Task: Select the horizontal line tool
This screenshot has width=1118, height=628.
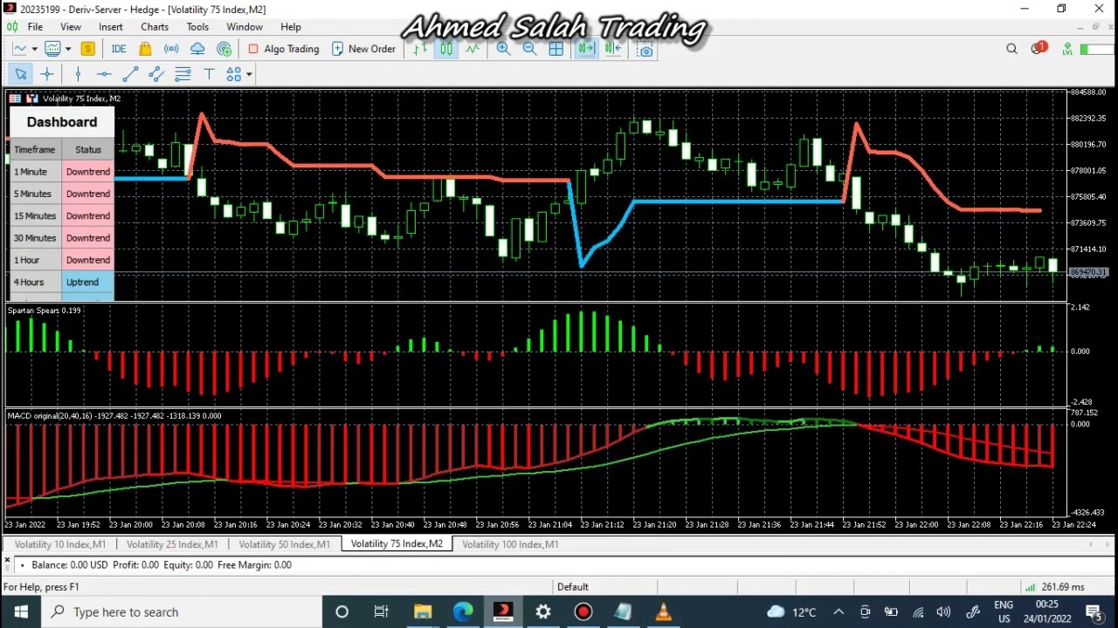Action: pos(104,74)
